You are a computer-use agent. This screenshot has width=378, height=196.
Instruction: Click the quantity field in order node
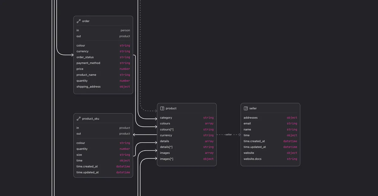point(103,81)
